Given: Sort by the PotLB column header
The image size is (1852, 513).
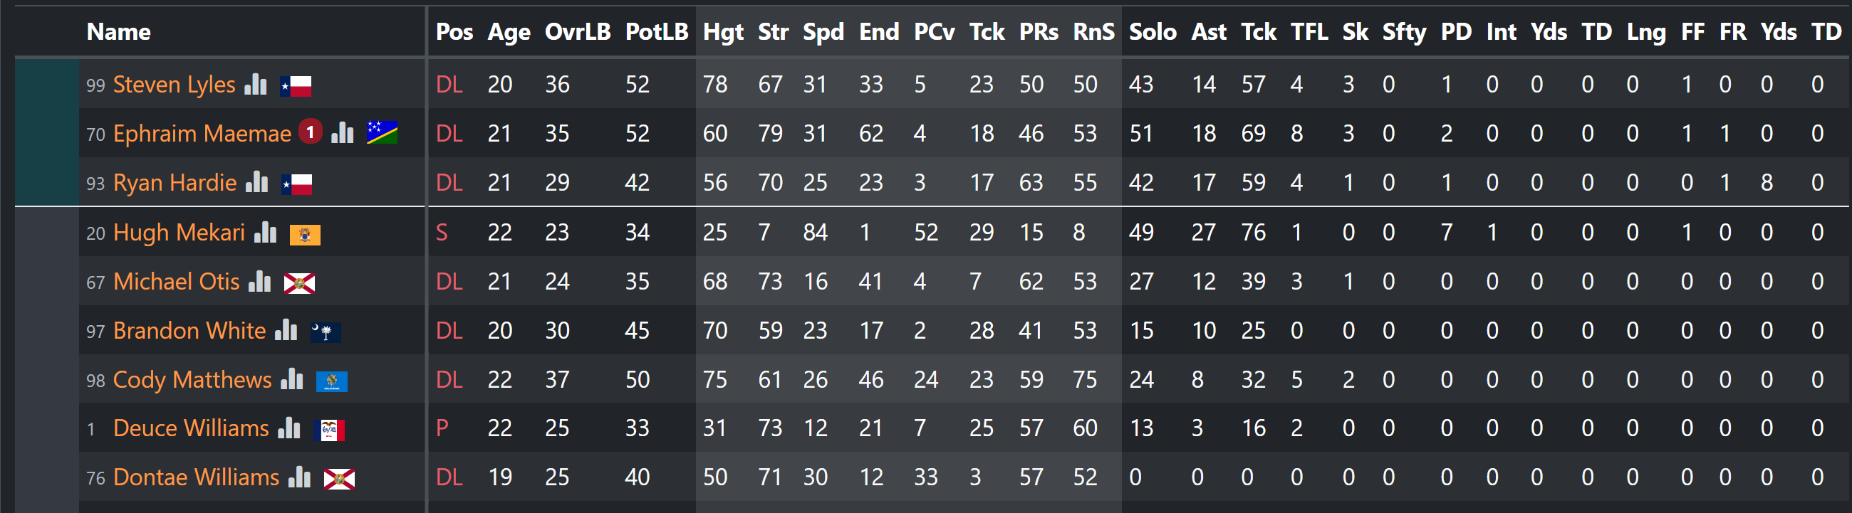Looking at the screenshot, I should 657,31.
